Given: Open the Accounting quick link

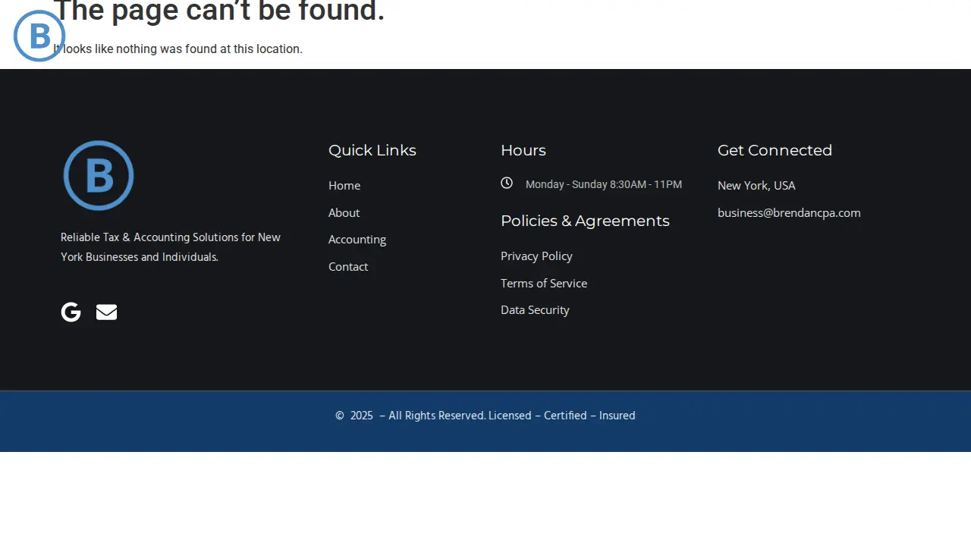Looking at the screenshot, I should [x=357, y=240].
